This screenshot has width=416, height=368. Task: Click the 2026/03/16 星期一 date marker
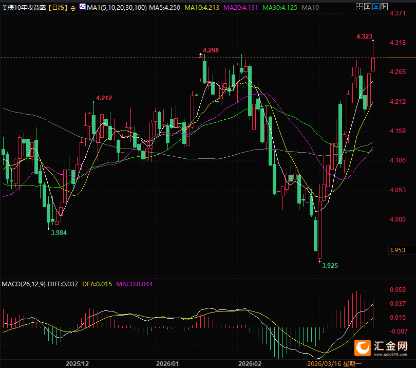(x=334, y=364)
